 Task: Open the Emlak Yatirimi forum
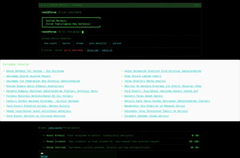56,148
